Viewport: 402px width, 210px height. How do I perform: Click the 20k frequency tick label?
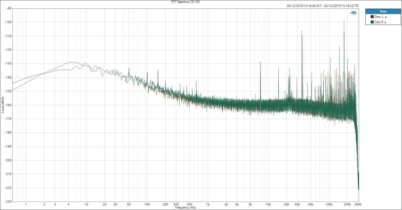click(286, 204)
